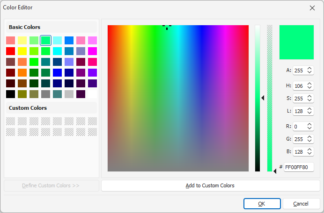Increase the S saturation value with up arrow
The image size is (324, 213).
pos(309,96)
